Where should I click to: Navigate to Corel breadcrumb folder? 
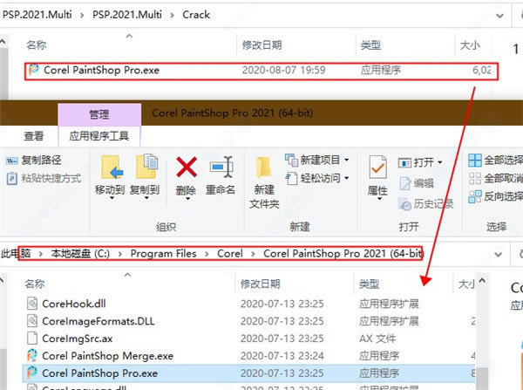(x=230, y=254)
